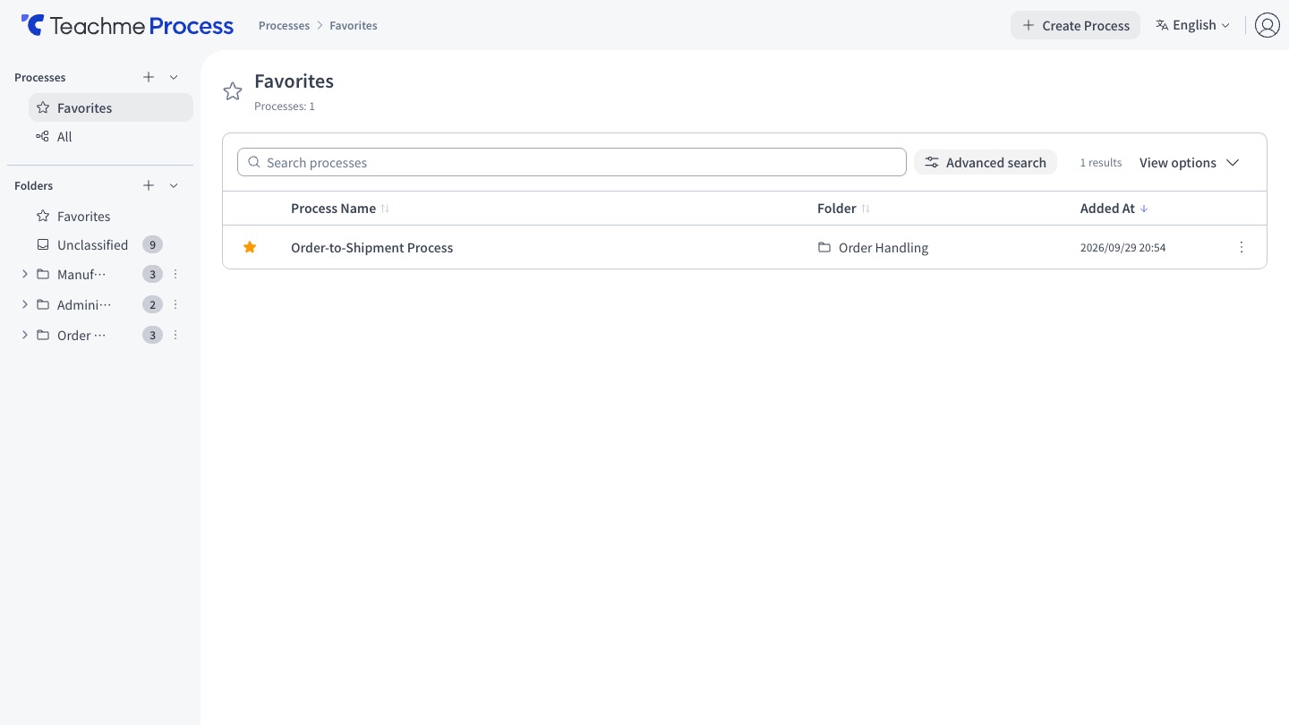
Task: Collapse the Folders section chevron
Action: (x=174, y=185)
